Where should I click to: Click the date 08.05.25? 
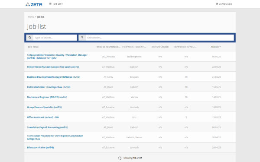pos(216,127)
